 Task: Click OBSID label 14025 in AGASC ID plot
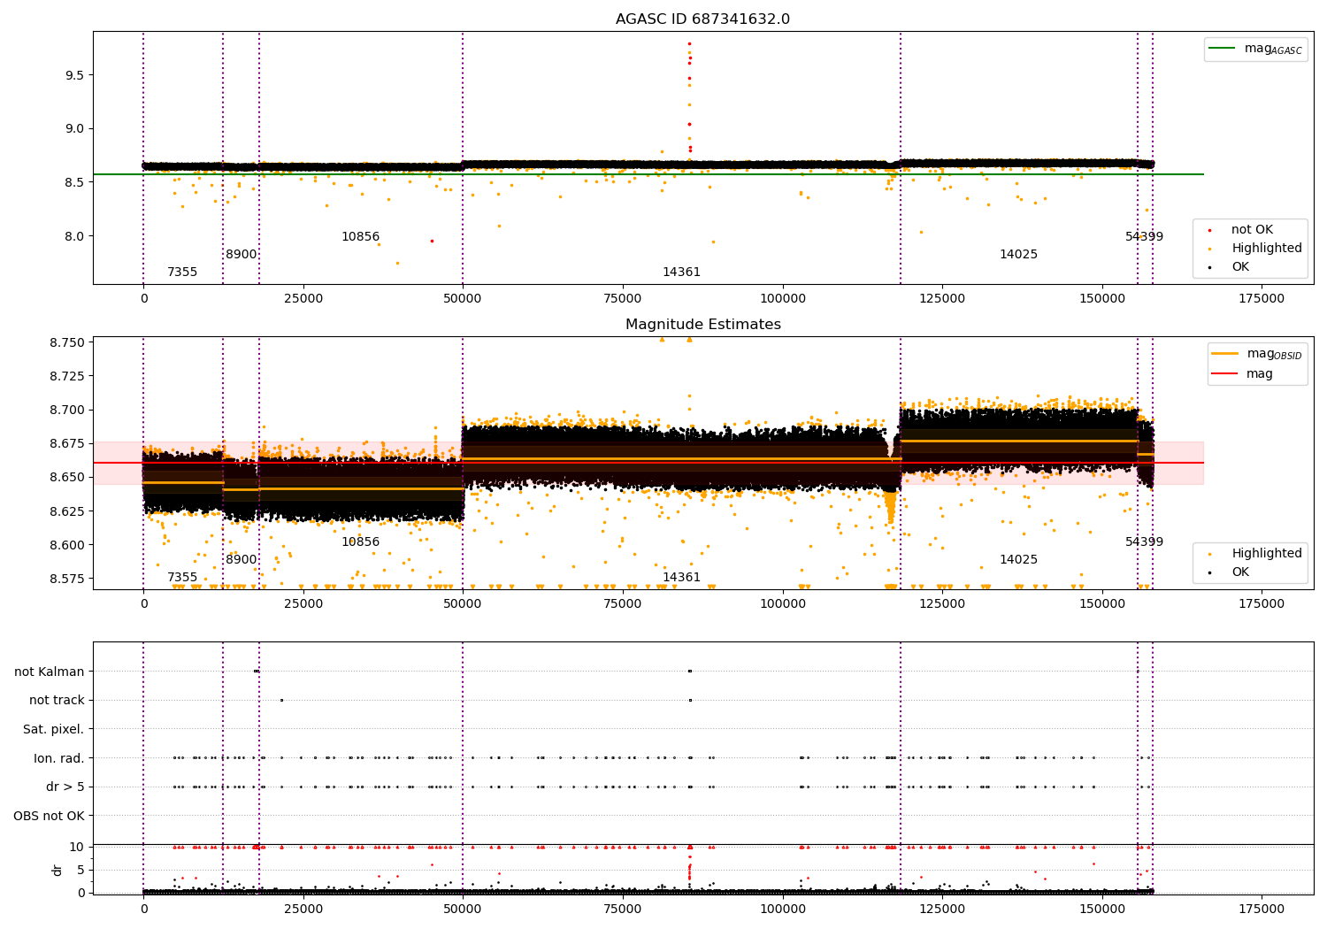point(1018,254)
